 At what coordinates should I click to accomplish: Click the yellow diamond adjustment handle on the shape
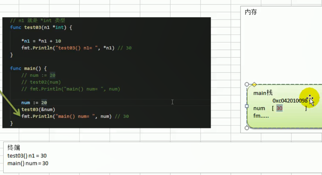pyautogui.click(x=254, y=84)
